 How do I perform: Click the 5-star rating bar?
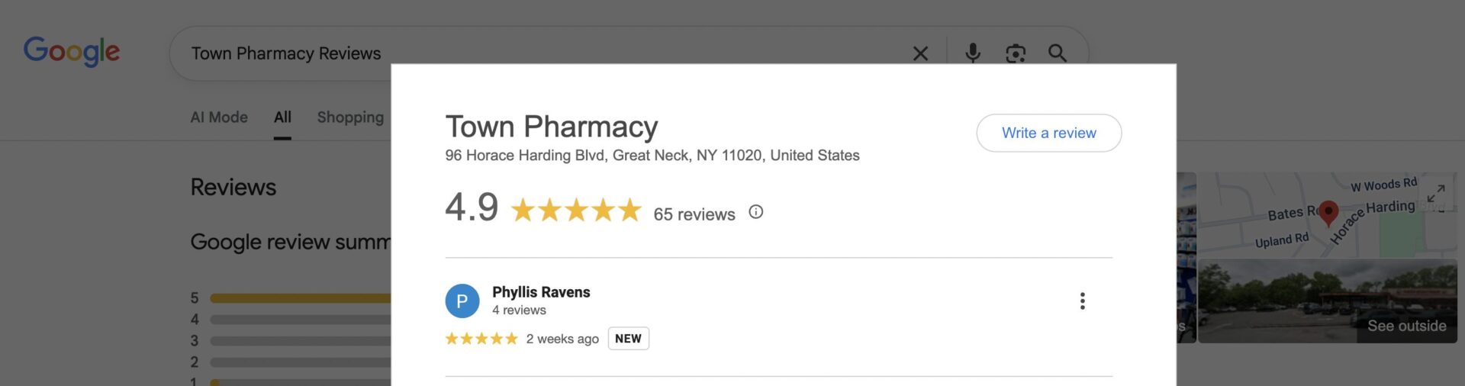pyautogui.click(x=301, y=298)
